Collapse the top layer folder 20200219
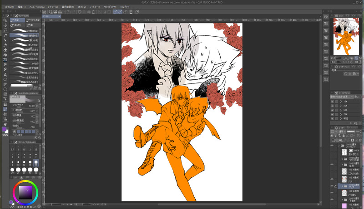Screen dimensions: 364x209 click(x=339, y=146)
